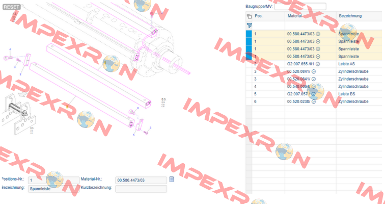The image size is (385, 204).
Task: Select material number 00.540.0064/
Action: tap(298, 87)
